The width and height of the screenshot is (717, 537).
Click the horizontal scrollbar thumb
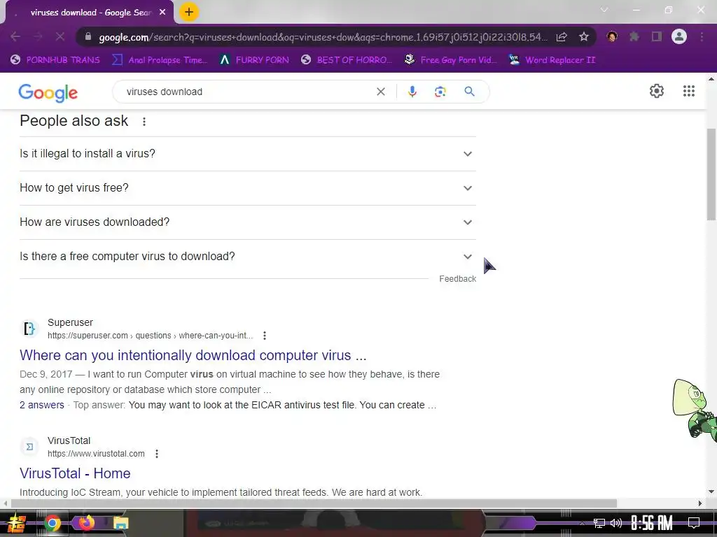point(314,503)
